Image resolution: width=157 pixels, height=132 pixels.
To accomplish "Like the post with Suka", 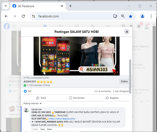I will [x=41, y=98].
